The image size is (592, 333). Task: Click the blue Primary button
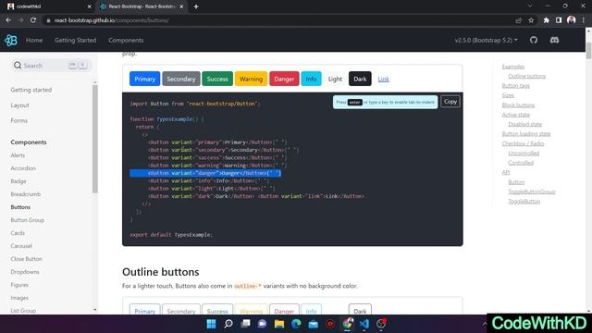[144, 79]
